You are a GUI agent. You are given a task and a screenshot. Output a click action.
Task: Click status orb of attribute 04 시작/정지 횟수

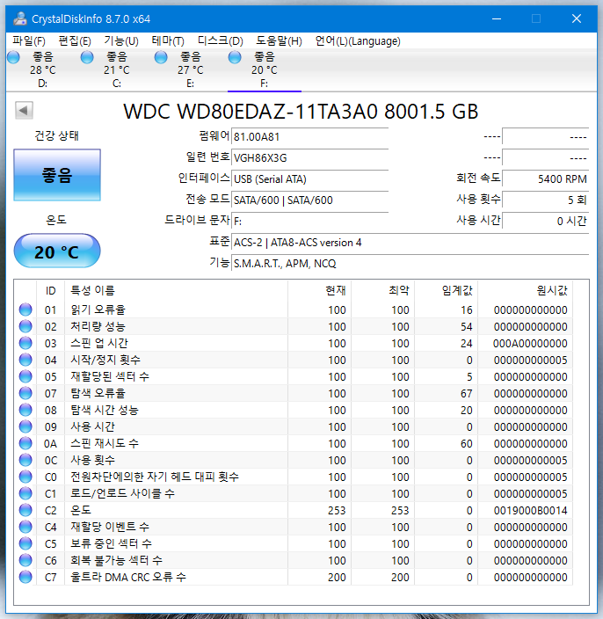tap(25, 360)
